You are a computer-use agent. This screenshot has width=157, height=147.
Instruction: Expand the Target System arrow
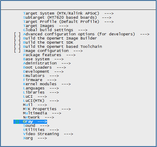109,13
